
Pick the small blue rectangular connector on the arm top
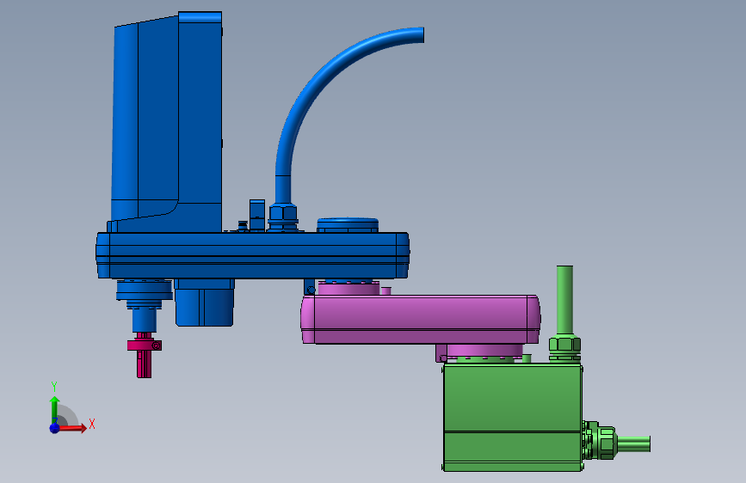click(257, 215)
